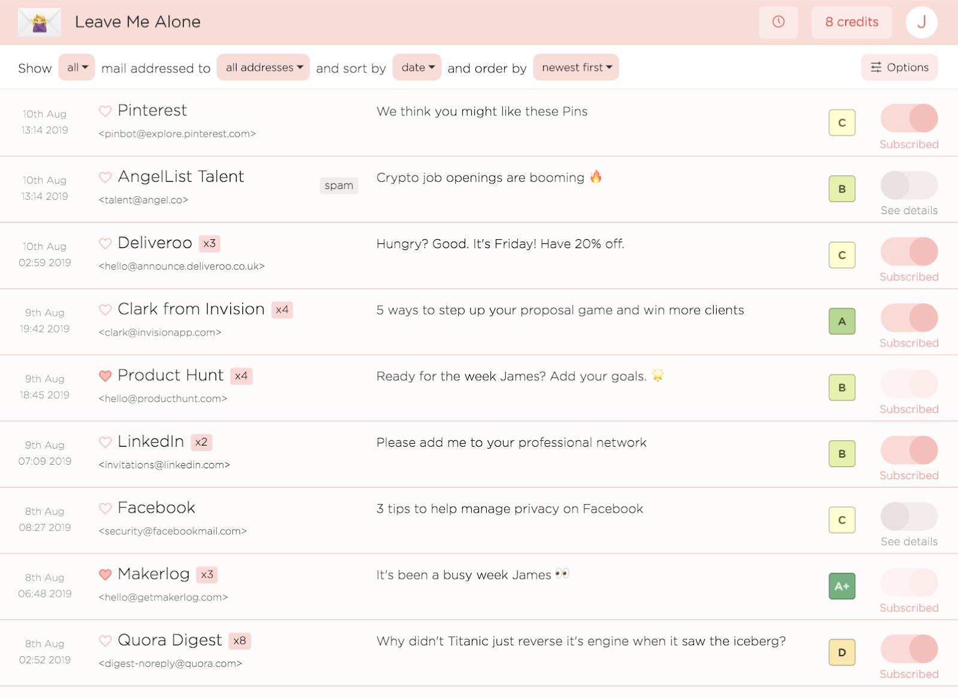Unsubscribe from Deliveroo using the toggle
958x698 pixels.
(x=909, y=251)
